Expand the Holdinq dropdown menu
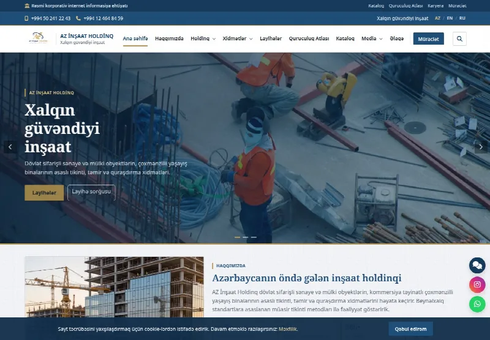This screenshot has width=490, height=340. (x=203, y=39)
